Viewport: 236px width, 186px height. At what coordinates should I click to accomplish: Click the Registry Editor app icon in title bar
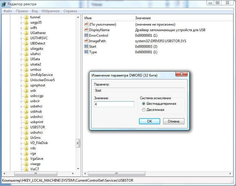(3, 4)
